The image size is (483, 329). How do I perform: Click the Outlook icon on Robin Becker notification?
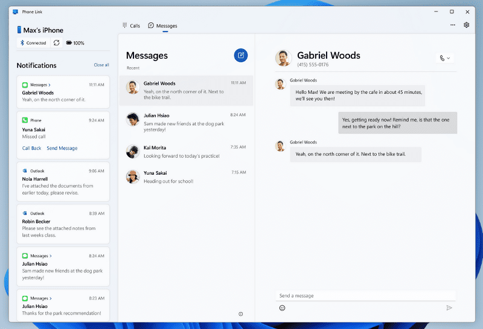pos(25,213)
